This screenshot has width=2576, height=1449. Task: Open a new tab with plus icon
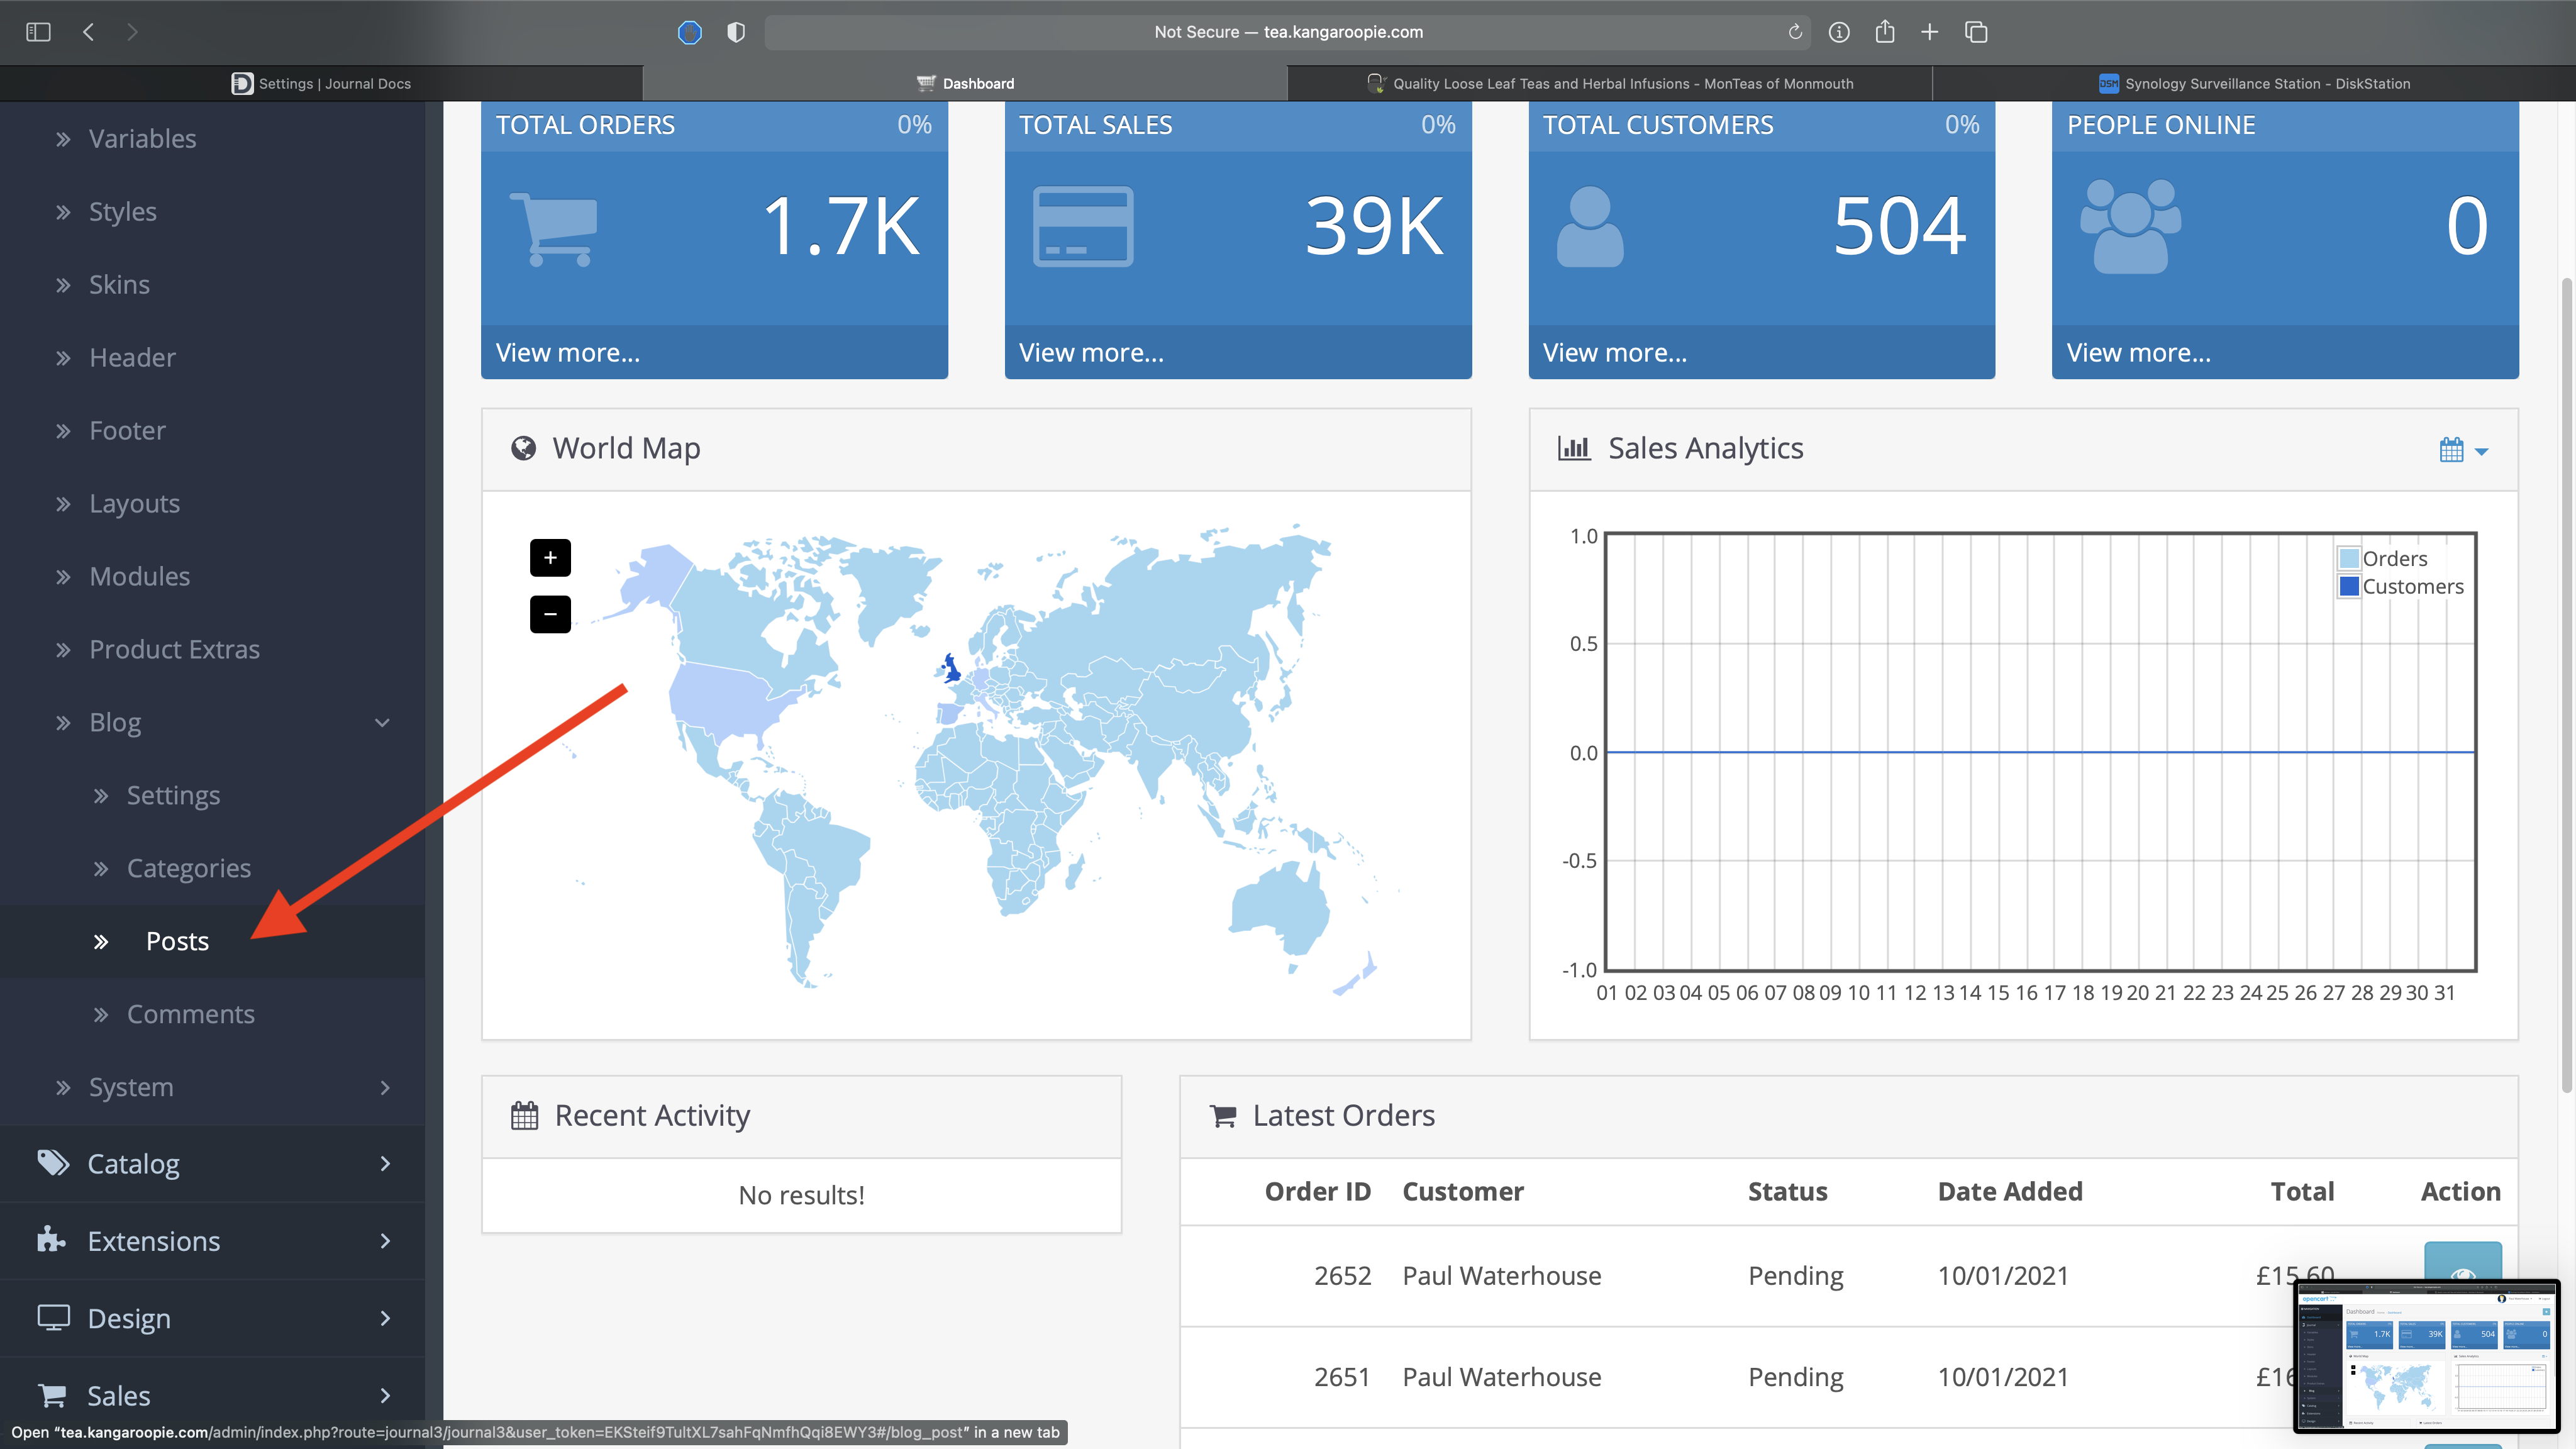[x=1929, y=32]
